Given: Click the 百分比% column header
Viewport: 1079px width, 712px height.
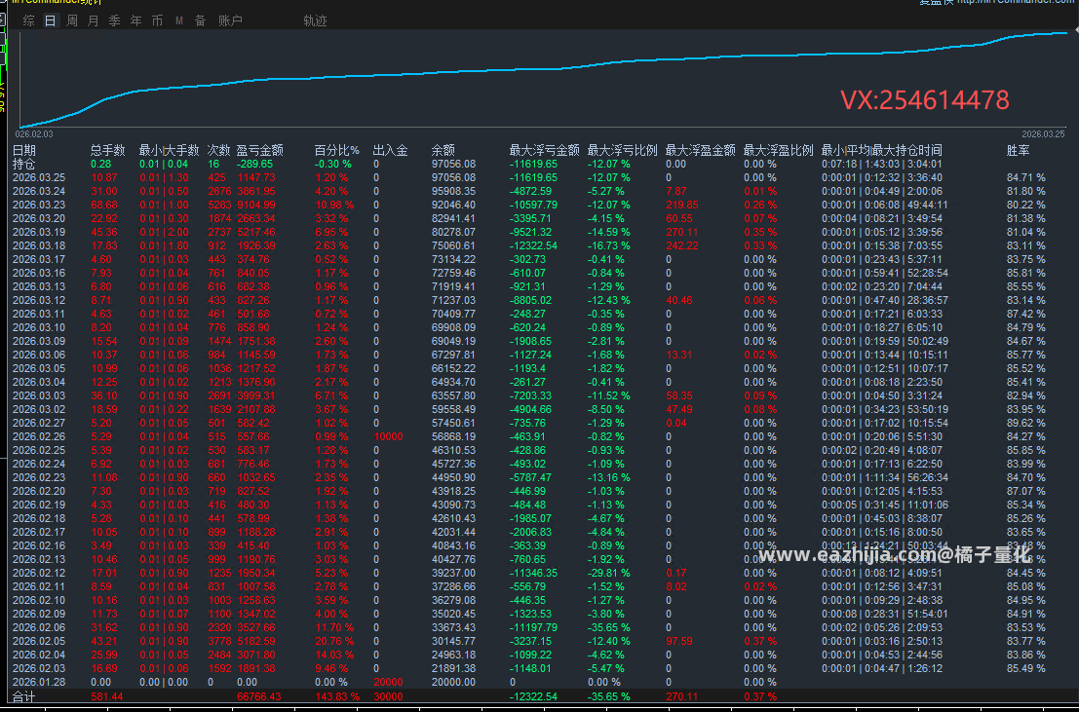Looking at the screenshot, I should (x=337, y=150).
